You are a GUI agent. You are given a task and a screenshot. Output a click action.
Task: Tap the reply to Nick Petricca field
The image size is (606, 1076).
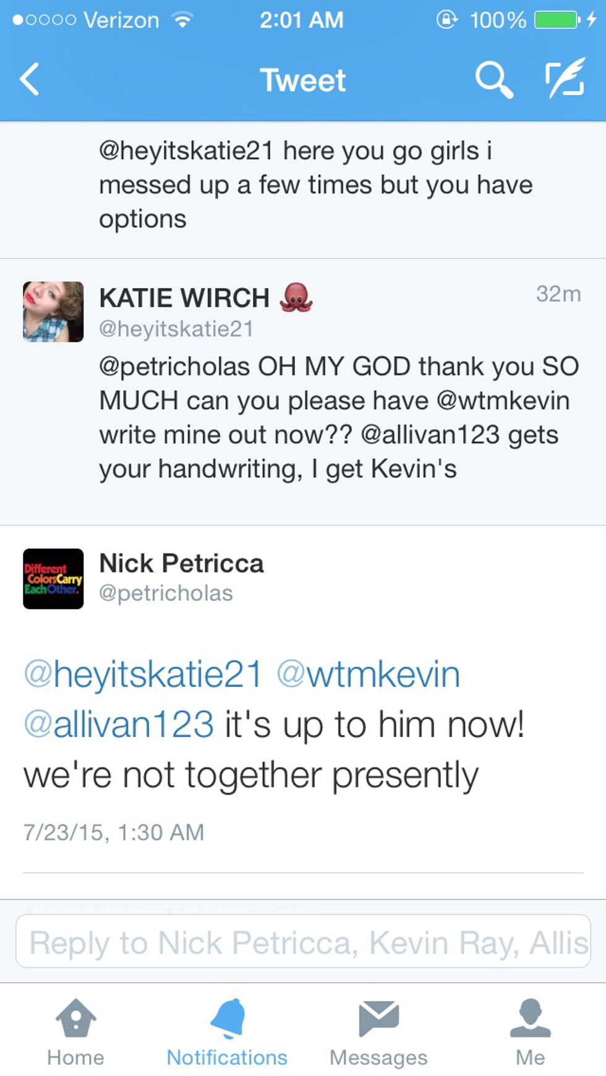pos(303,942)
